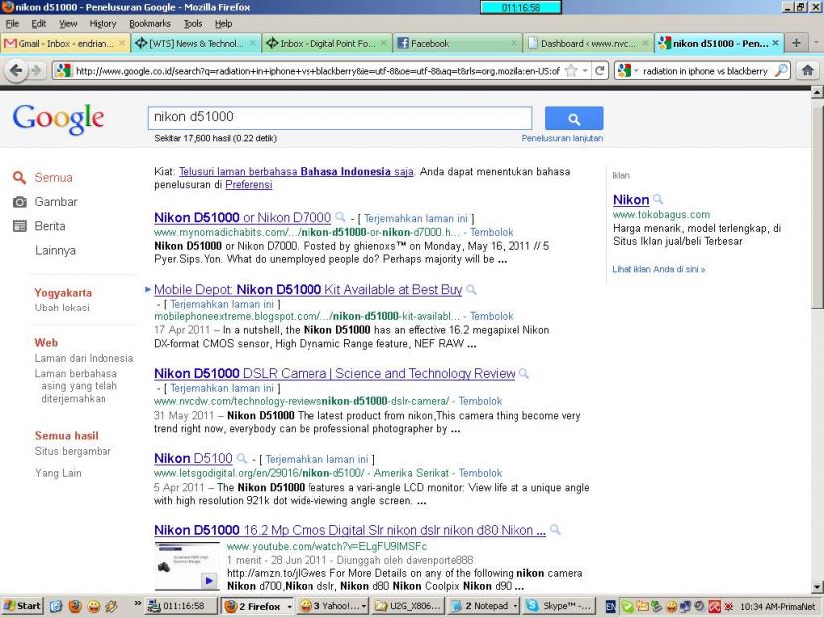Click the 'Penelusuran lanjutan' advanced search link

coord(562,138)
